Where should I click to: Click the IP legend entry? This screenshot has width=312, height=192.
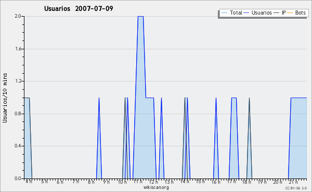(x=280, y=12)
